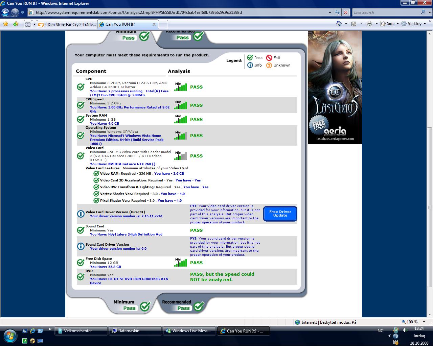Click the browser Forward arrow button
This screenshot has height=346, width=433.
(15, 13)
